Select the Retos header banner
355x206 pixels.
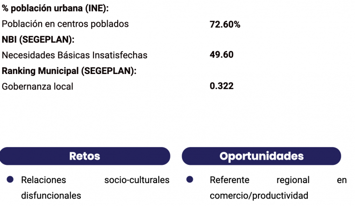click(85, 156)
